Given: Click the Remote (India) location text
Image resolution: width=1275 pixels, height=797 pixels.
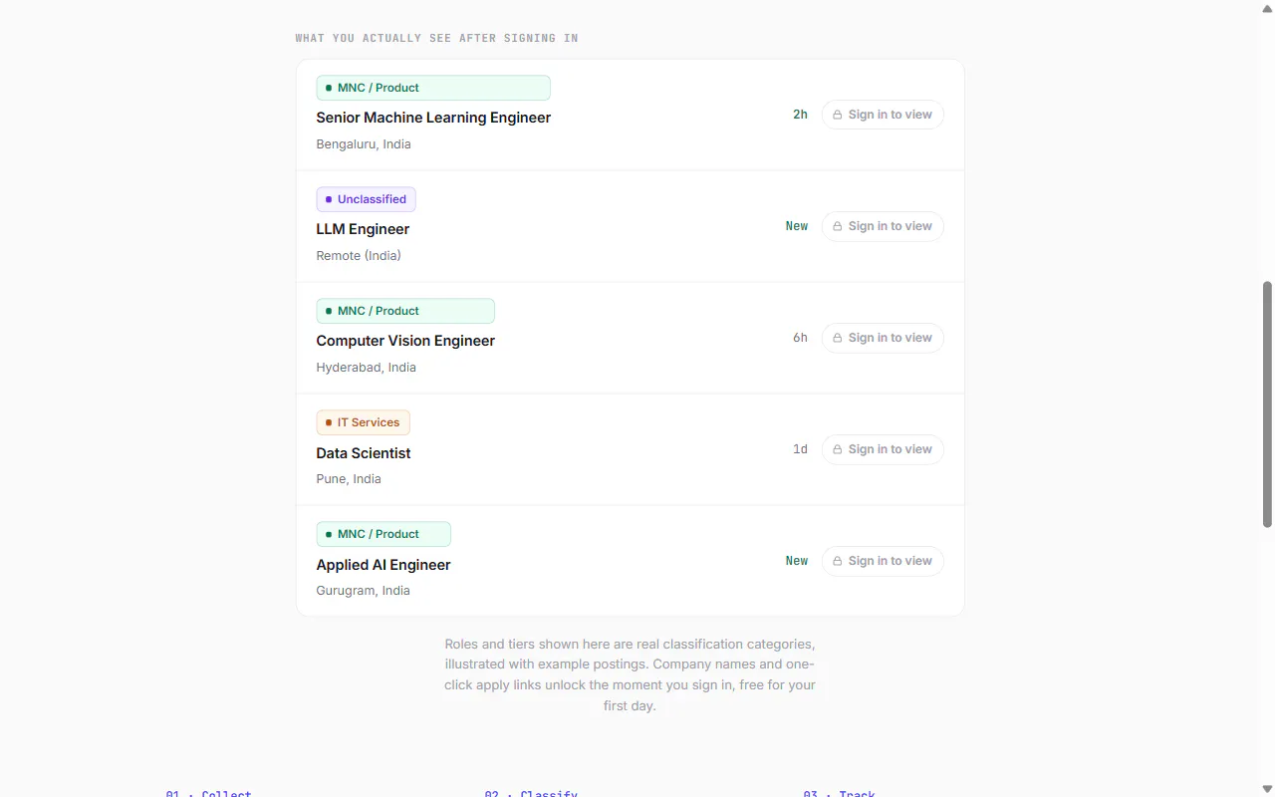Looking at the screenshot, I should tap(359, 256).
